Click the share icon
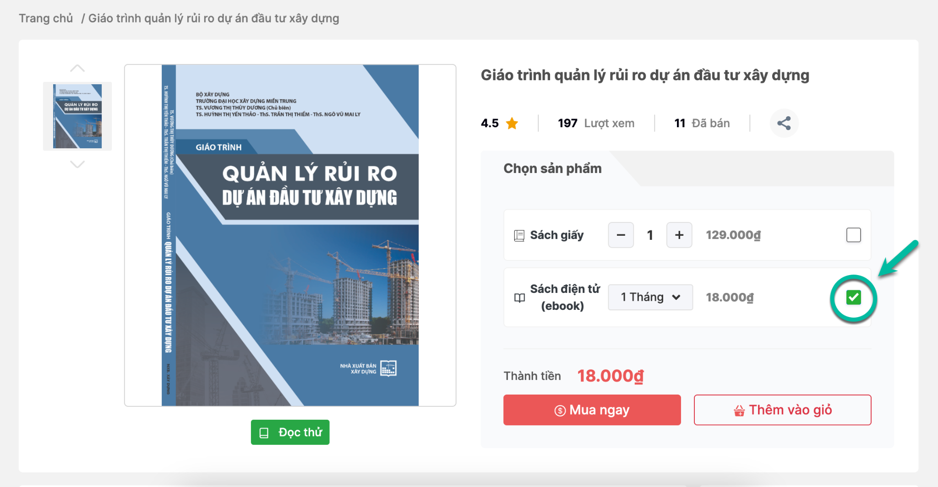Viewport: 938px width, 487px height. [x=784, y=123]
